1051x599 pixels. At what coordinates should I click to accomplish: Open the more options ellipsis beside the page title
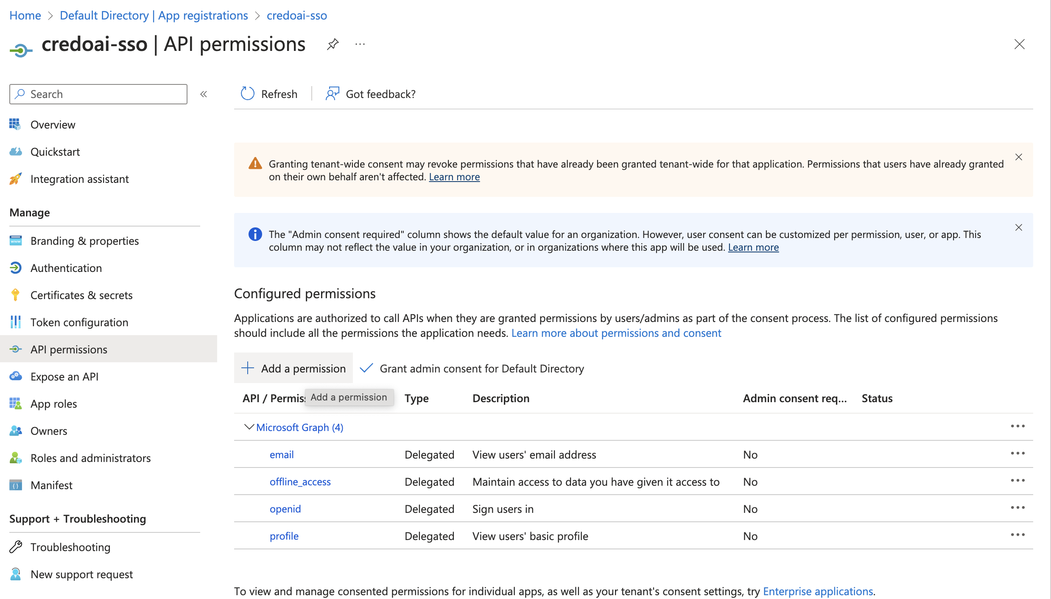pyautogui.click(x=360, y=44)
